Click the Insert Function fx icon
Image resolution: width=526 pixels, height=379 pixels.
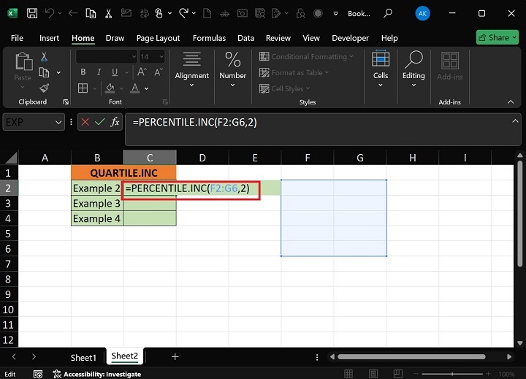point(115,122)
